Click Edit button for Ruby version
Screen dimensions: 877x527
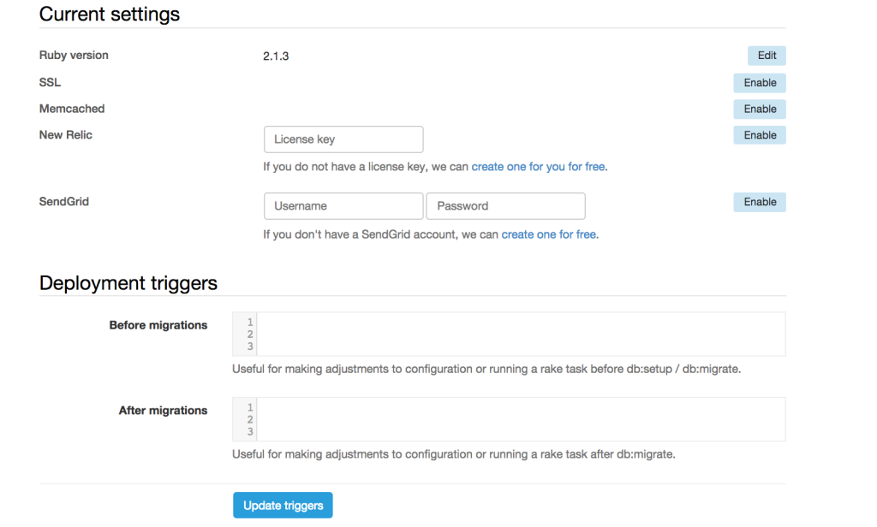click(767, 56)
